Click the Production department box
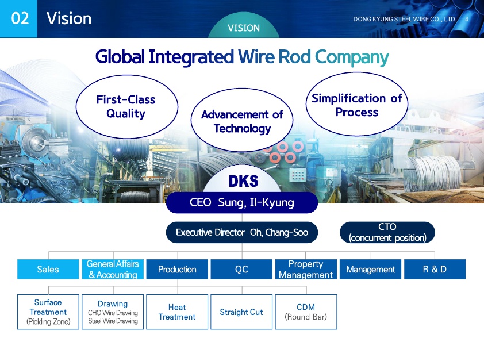484x342 pixels. coord(177,269)
